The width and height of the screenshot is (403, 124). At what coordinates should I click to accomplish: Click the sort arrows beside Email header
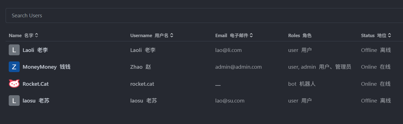(251, 35)
